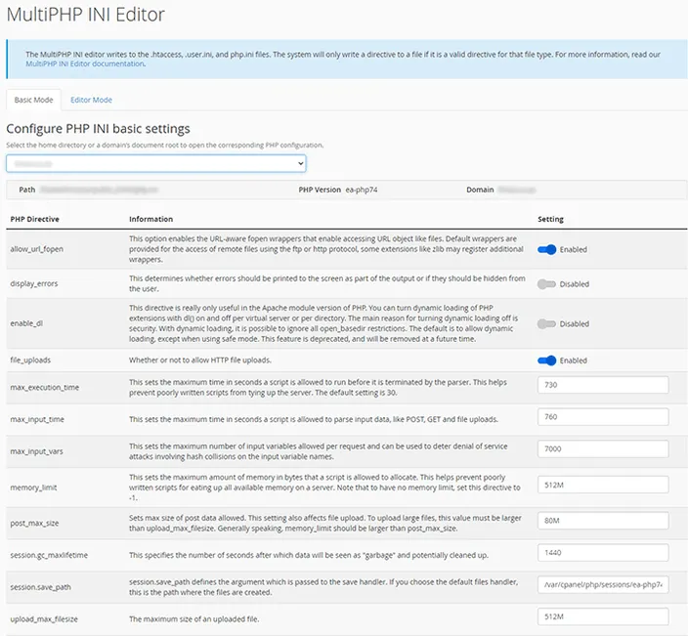
Task: Click the Configure PHP INI basic settings heading
Action: pyautogui.click(x=98, y=129)
